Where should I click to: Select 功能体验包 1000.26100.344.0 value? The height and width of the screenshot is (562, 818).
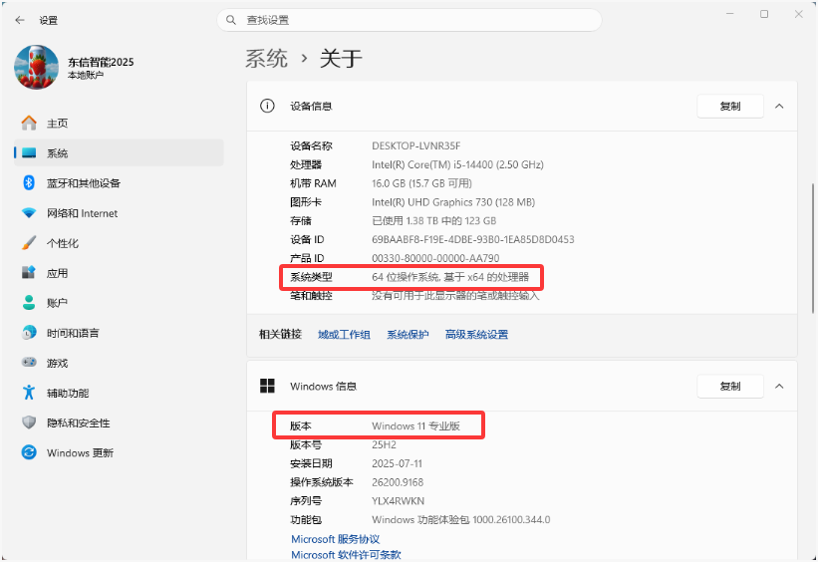[x=461, y=520]
